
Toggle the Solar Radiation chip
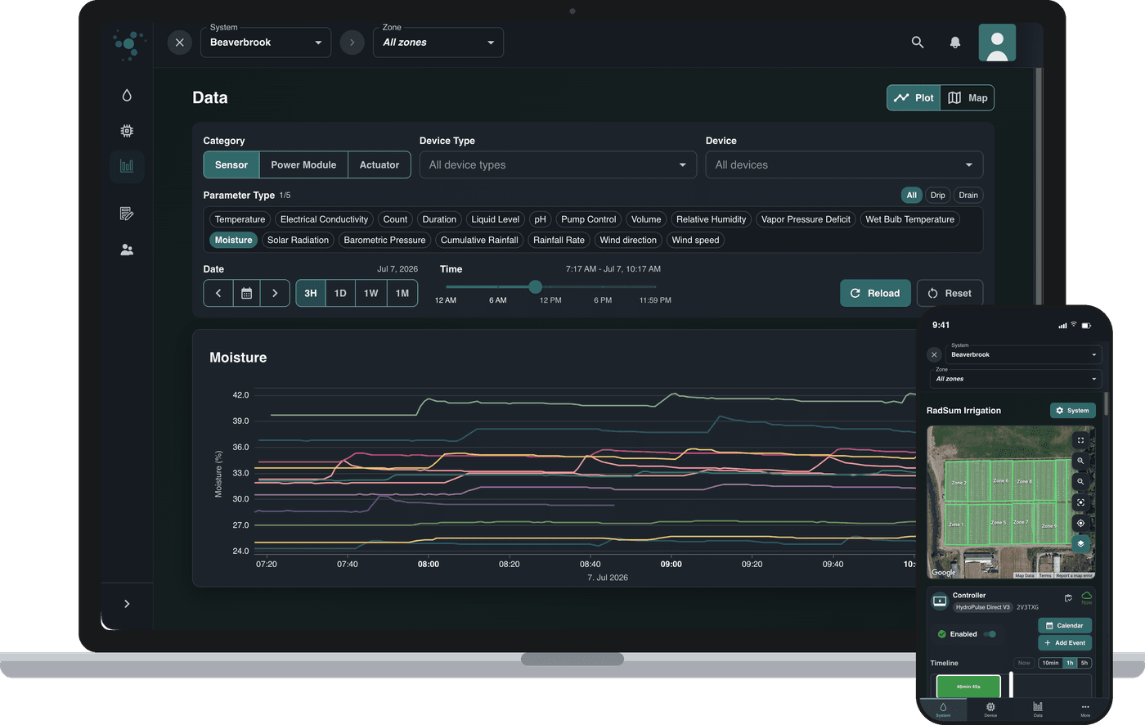(298, 241)
